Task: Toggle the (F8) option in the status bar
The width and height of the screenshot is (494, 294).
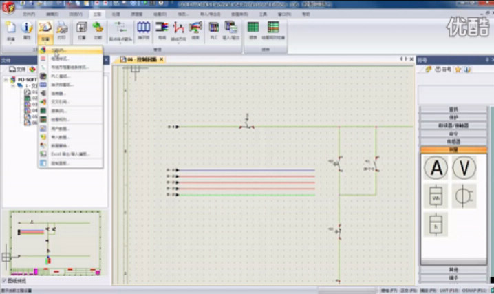Action: pyautogui.click(x=408, y=291)
